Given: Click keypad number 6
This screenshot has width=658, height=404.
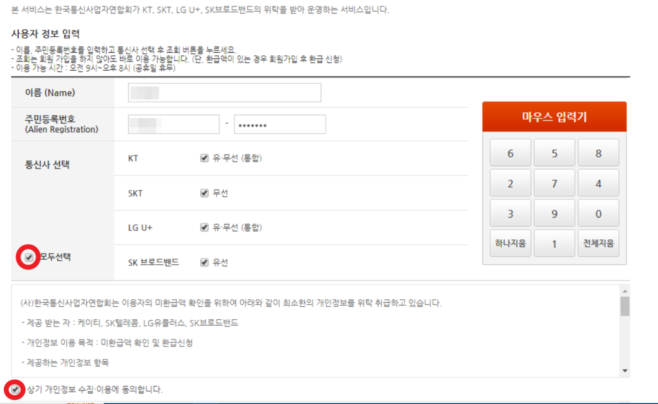Looking at the screenshot, I should tap(510, 153).
